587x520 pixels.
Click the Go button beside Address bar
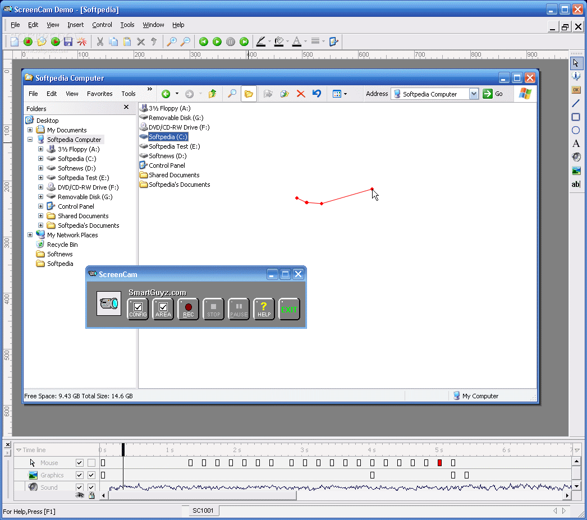tap(493, 94)
